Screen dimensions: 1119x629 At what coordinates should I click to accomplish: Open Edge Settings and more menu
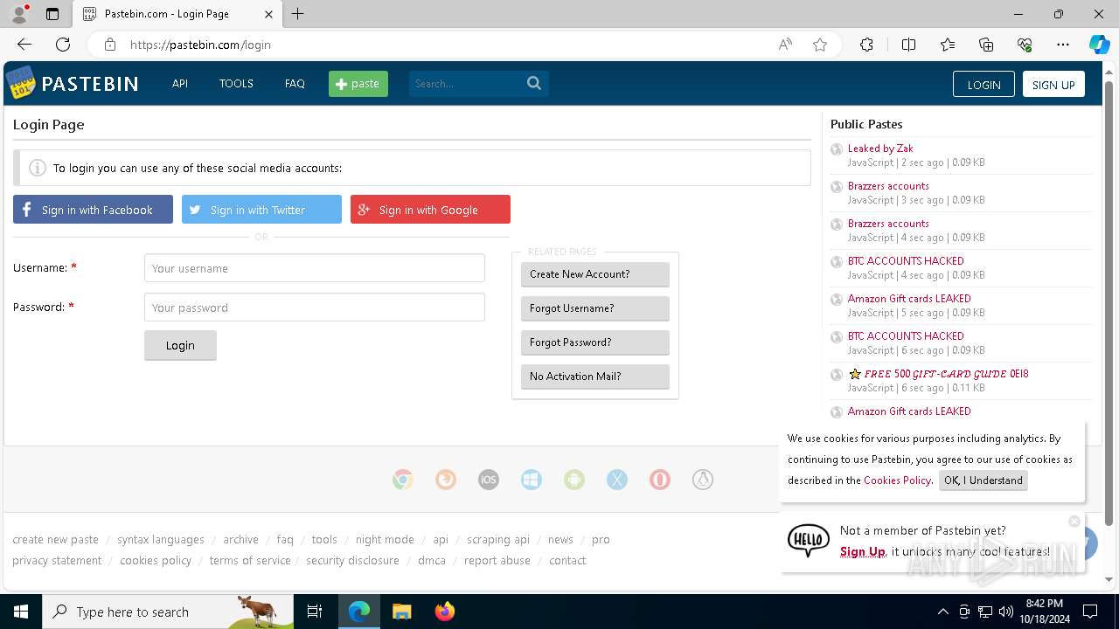(x=1063, y=45)
